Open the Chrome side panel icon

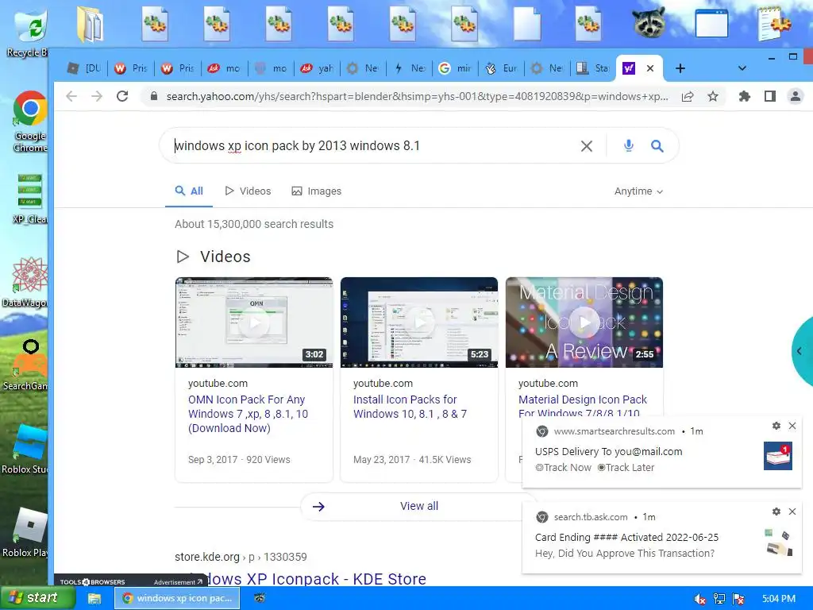(770, 96)
